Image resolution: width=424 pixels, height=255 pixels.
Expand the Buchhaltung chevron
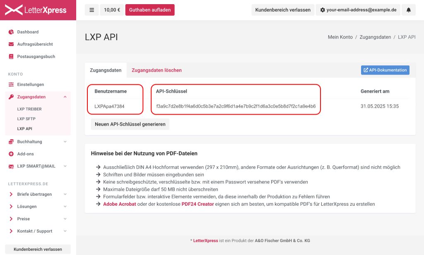[65, 142]
